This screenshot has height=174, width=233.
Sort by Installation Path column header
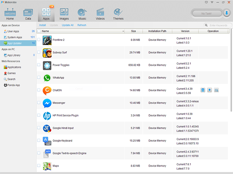coord(157,31)
